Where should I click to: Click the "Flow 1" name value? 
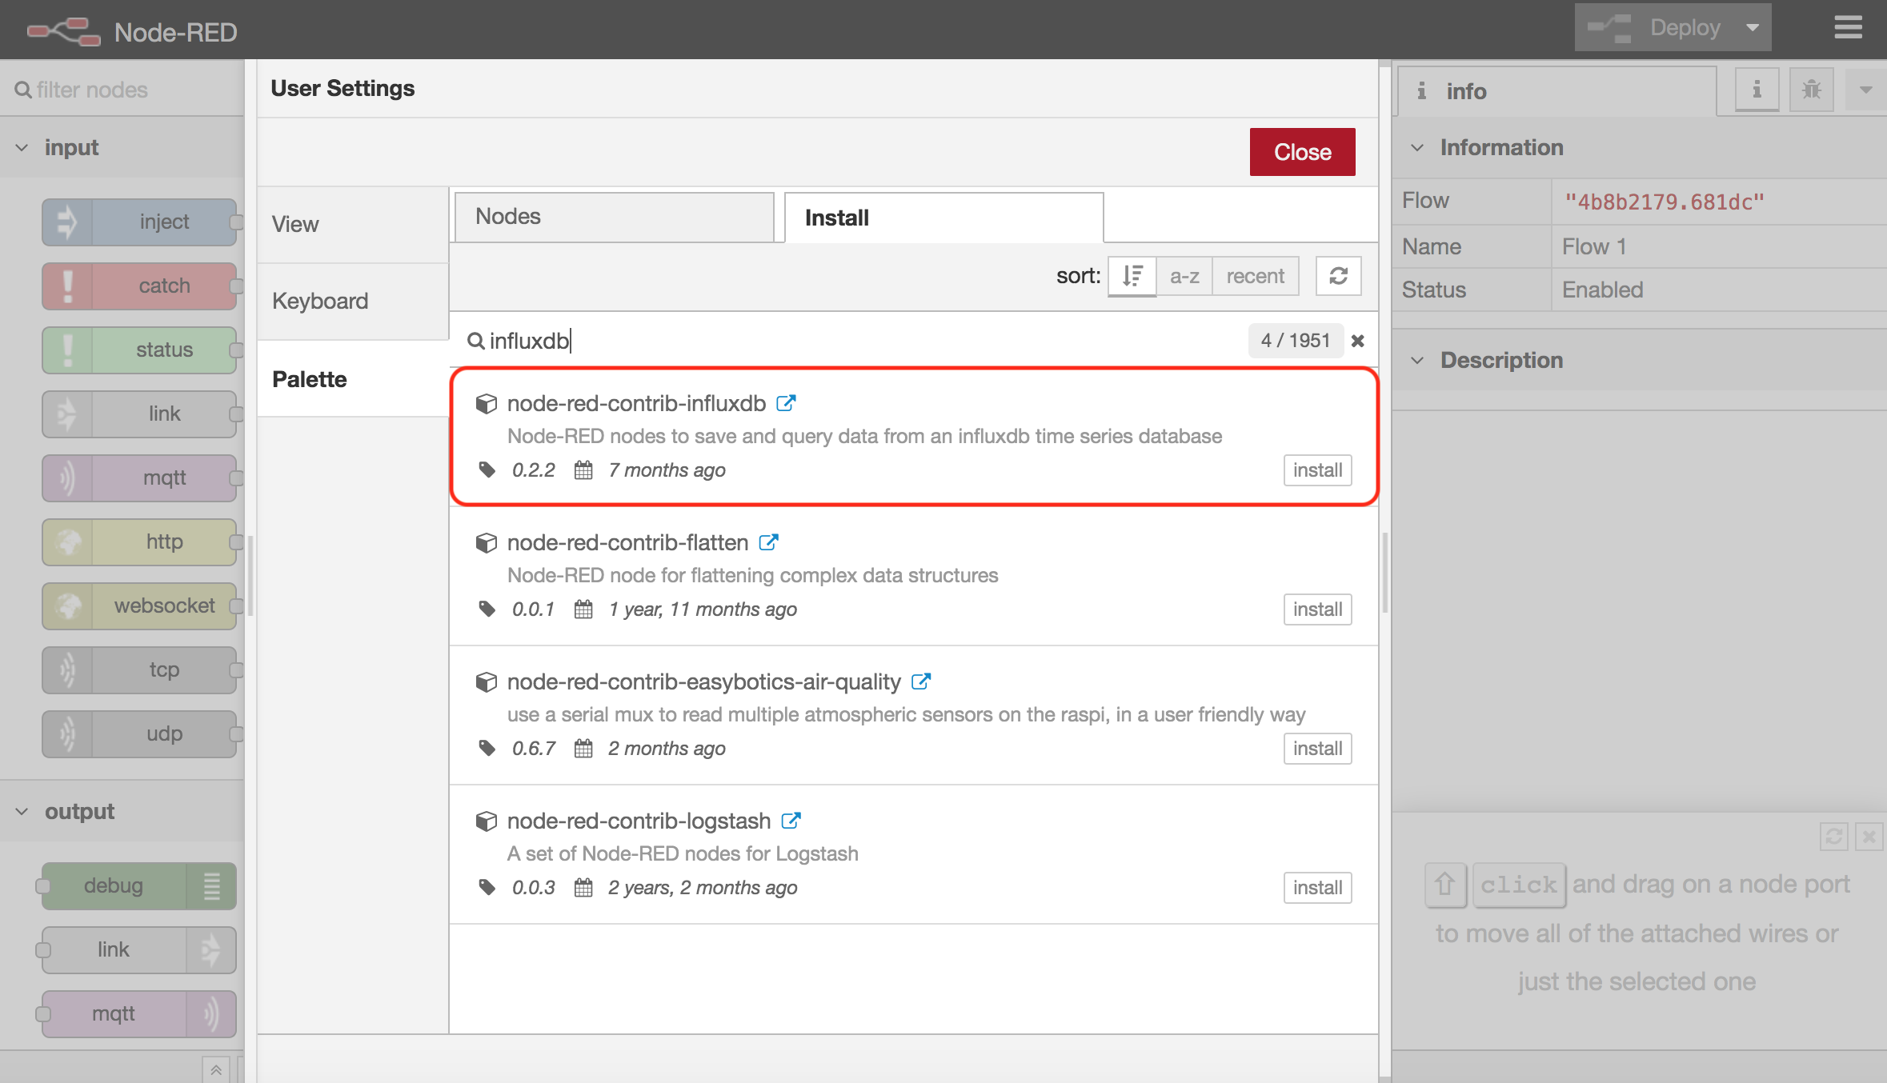coord(1594,246)
